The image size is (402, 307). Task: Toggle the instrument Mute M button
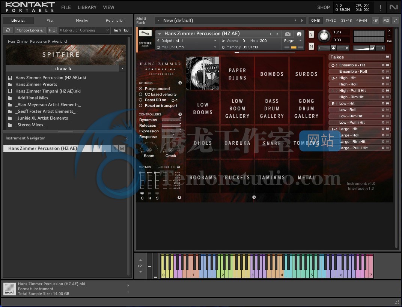click(311, 46)
